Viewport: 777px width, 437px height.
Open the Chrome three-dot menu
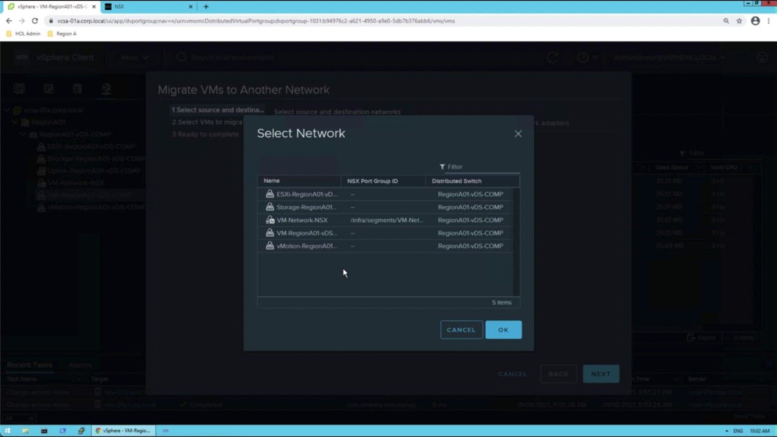tap(769, 21)
